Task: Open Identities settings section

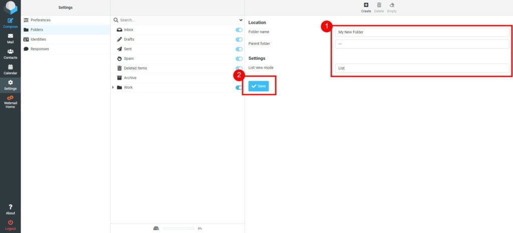Action: (66, 39)
